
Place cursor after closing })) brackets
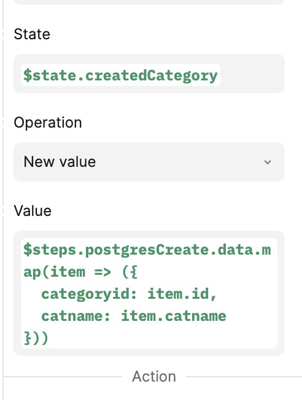[x=49, y=338]
